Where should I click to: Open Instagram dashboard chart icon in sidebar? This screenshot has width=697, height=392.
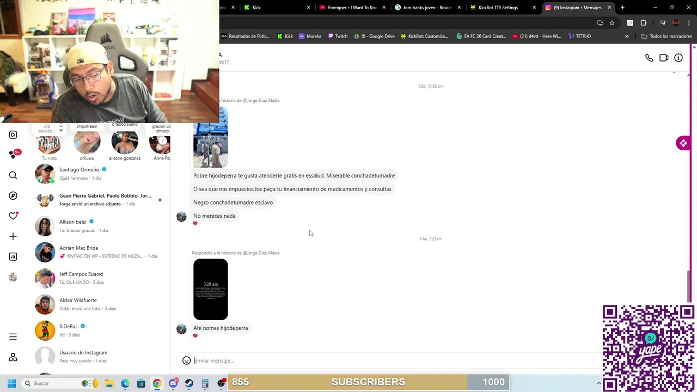pyautogui.click(x=13, y=256)
